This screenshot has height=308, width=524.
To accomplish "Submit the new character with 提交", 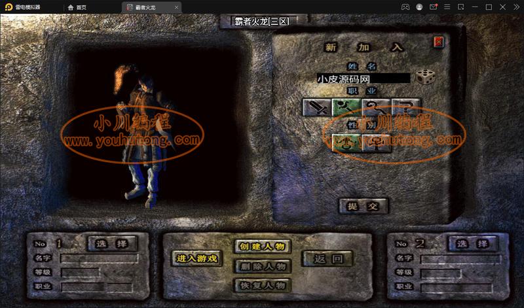I will point(364,206).
